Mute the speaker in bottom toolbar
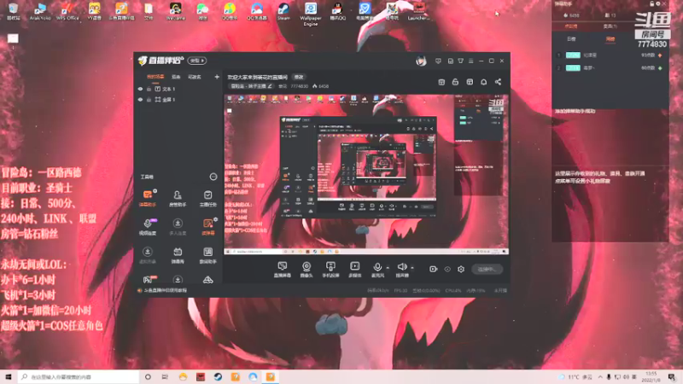The width and height of the screenshot is (683, 384). pyautogui.click(x=401, y=270)
